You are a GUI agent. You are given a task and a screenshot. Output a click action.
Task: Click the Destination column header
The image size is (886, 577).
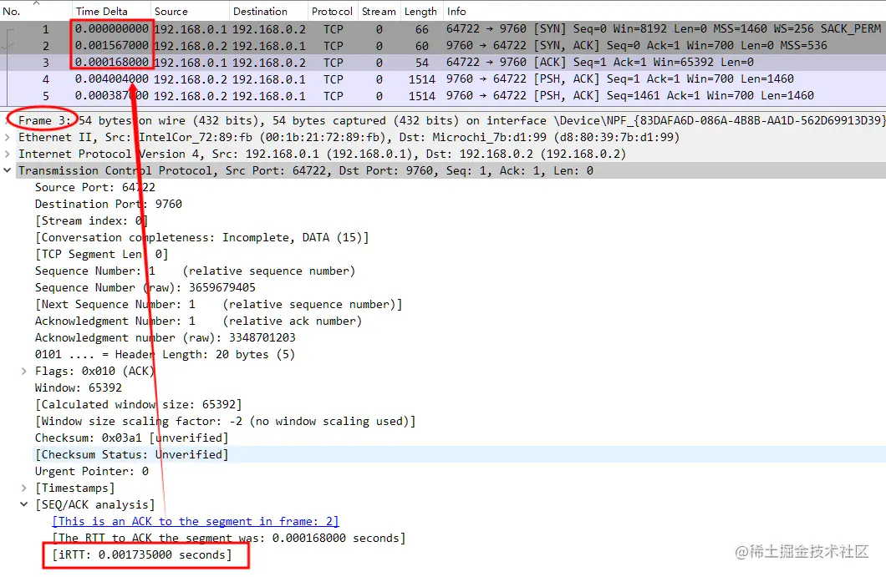[261, 12]
